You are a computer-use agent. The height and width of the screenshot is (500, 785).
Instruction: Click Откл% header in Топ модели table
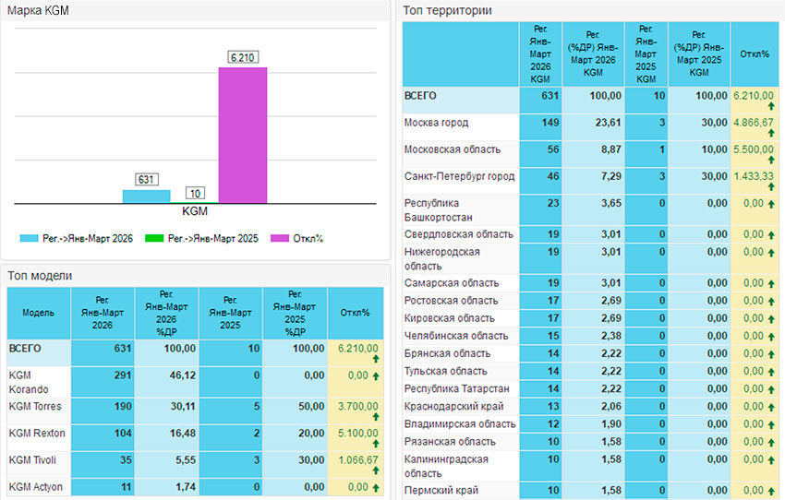(356, 313)
